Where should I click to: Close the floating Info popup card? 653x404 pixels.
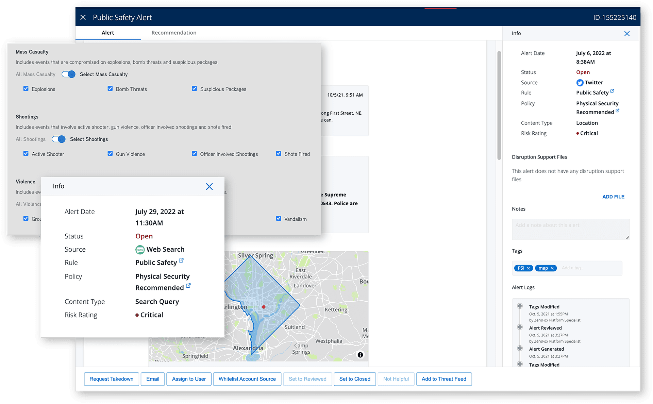[x=209, y=186]
